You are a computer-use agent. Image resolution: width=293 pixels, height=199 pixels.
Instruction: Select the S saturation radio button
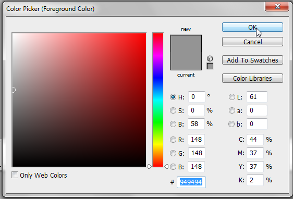click(x=173, y=110)
